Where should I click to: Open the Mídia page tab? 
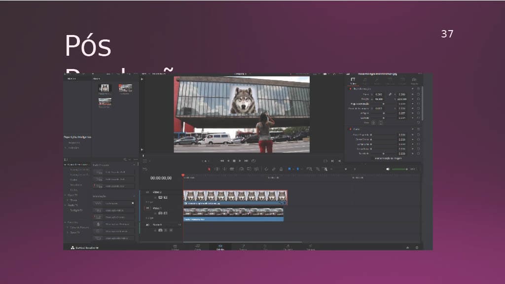coord(175,248)
